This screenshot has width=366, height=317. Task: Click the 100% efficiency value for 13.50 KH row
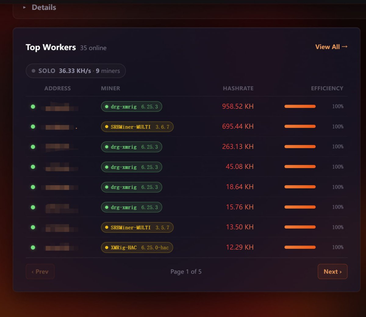point(338,227)
